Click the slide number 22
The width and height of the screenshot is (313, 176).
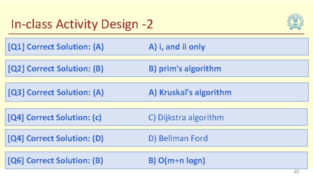[296, 171]
